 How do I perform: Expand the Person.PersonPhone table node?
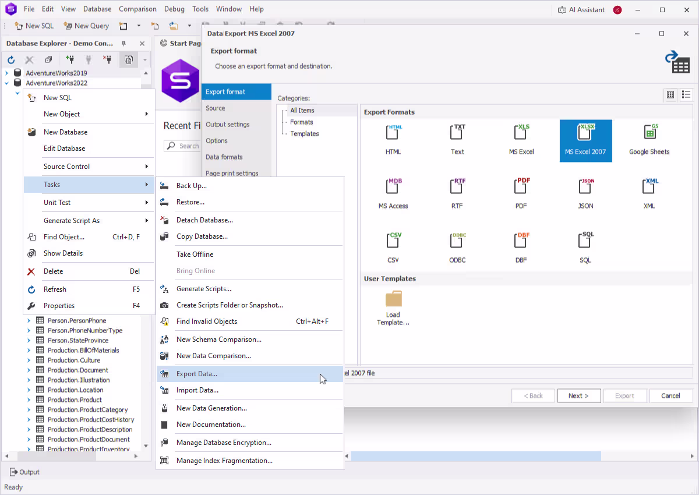coord(29,321)
